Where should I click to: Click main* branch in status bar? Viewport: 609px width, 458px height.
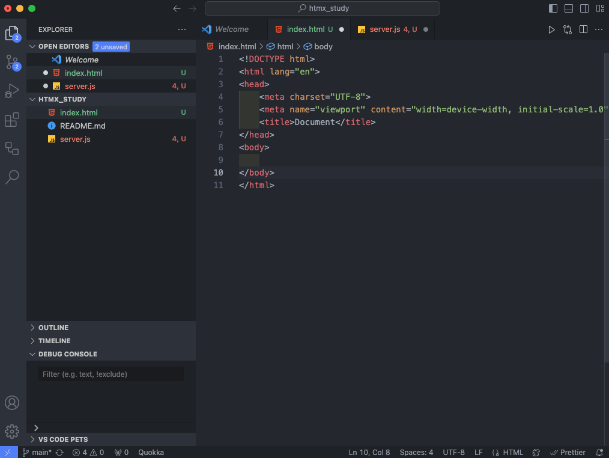37,453
